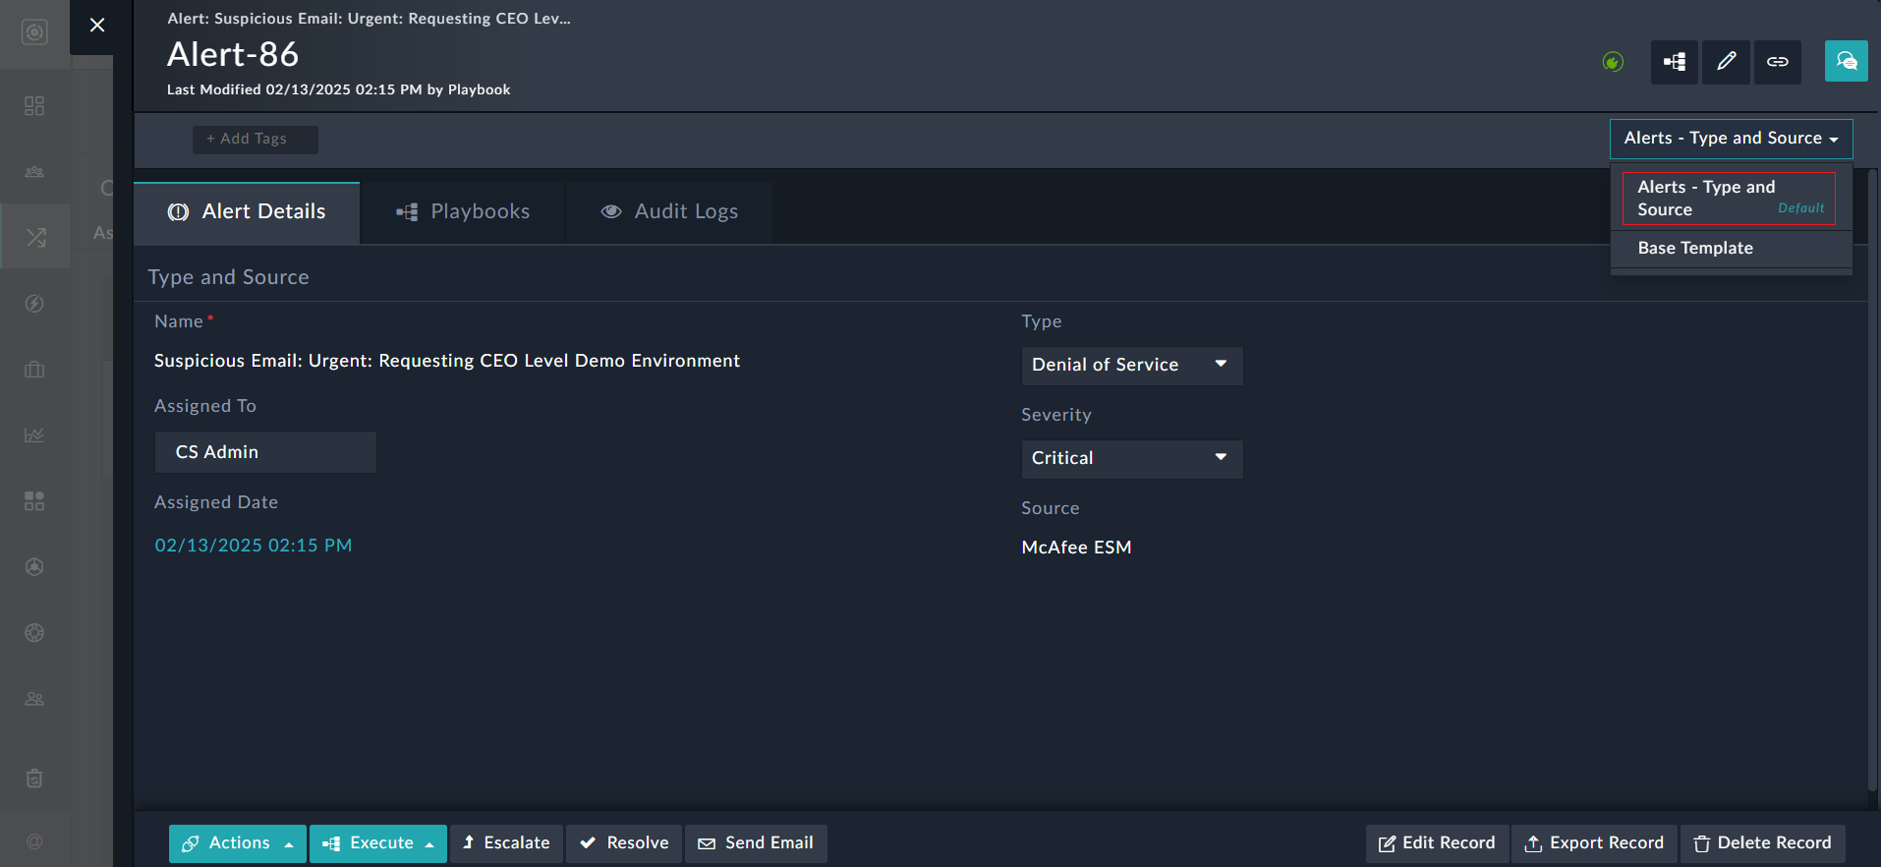Screen dimensions: 1881x867
Task: Open the group queue icon in the sidebar
Action: [34, 171]
